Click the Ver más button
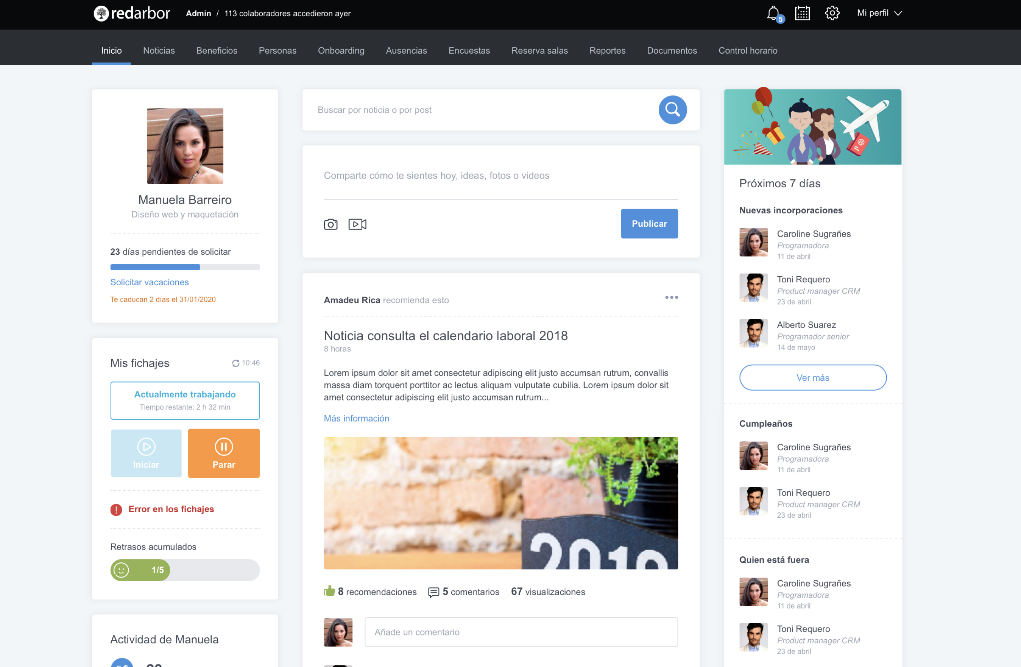This screenshot has width=1021, height=667. [x=812, y=377]
